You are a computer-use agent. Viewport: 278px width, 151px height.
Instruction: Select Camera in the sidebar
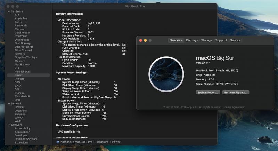coord(19,29)
